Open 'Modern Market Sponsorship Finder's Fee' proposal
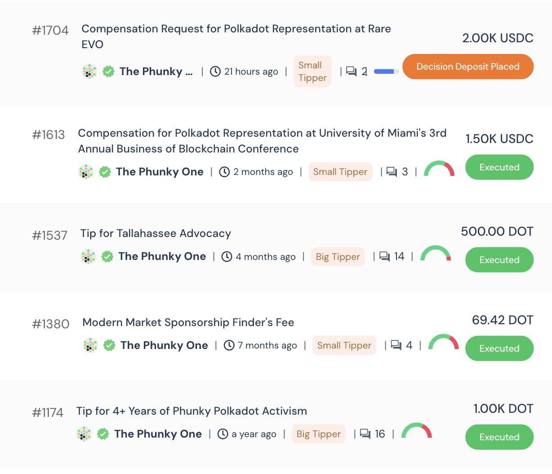Image resolution: width=552 pixels, height=474 pixels. [x=188, y=322]
